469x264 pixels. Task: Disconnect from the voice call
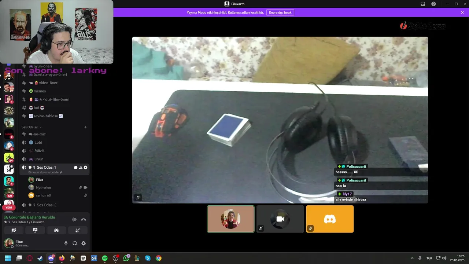click(84, 220)
